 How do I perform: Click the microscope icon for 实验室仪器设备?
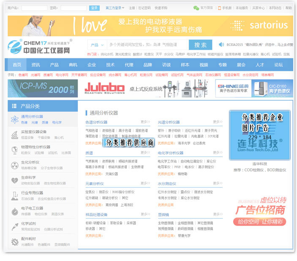coord(14,134)
